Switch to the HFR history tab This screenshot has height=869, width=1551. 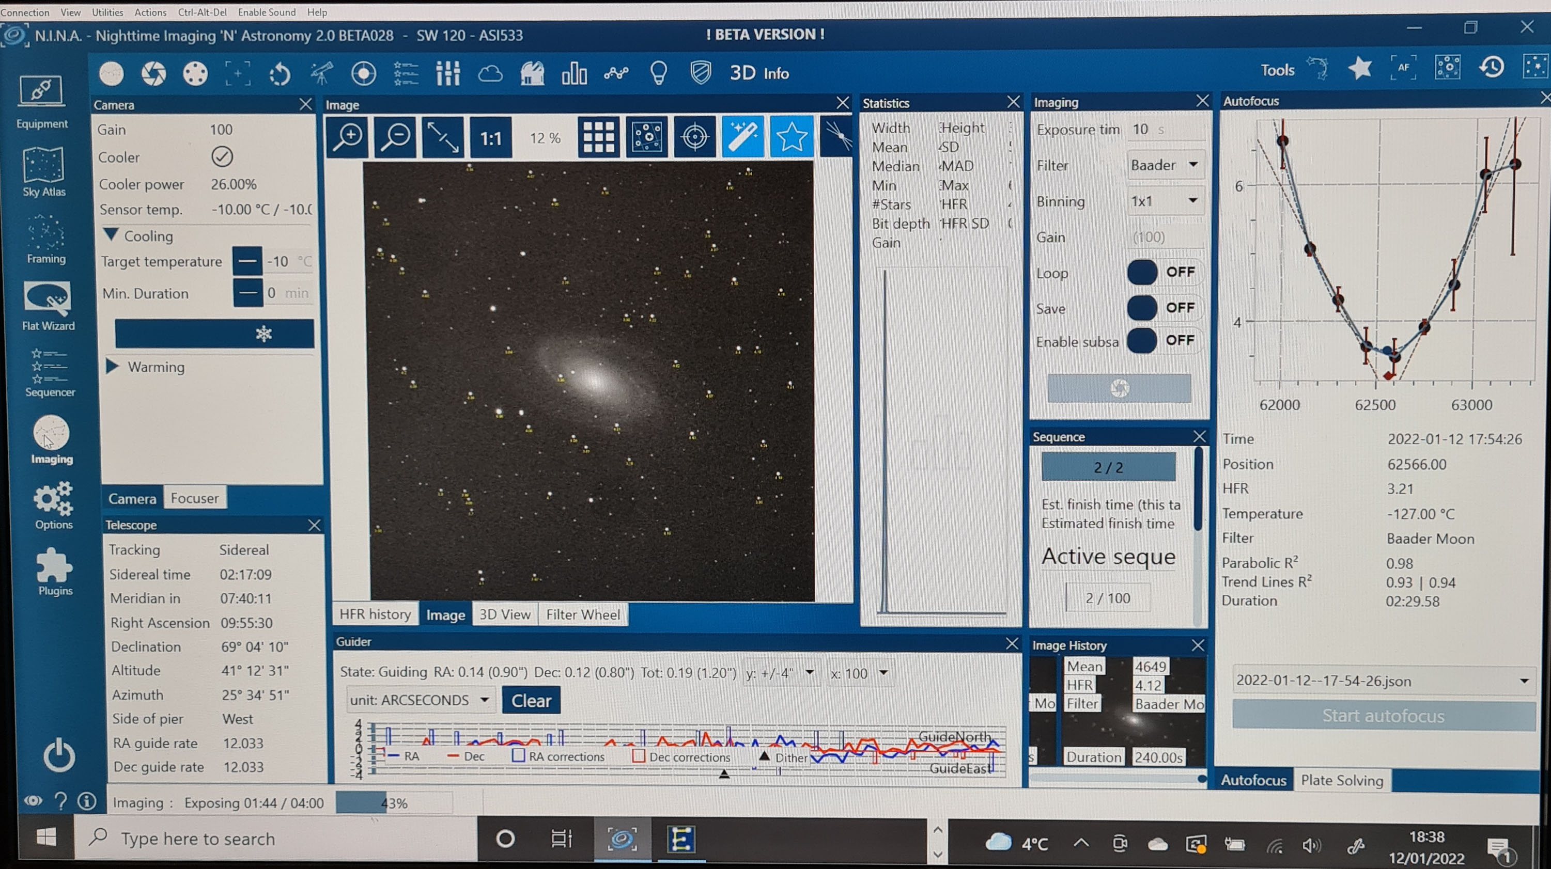[x=375, y=614]
